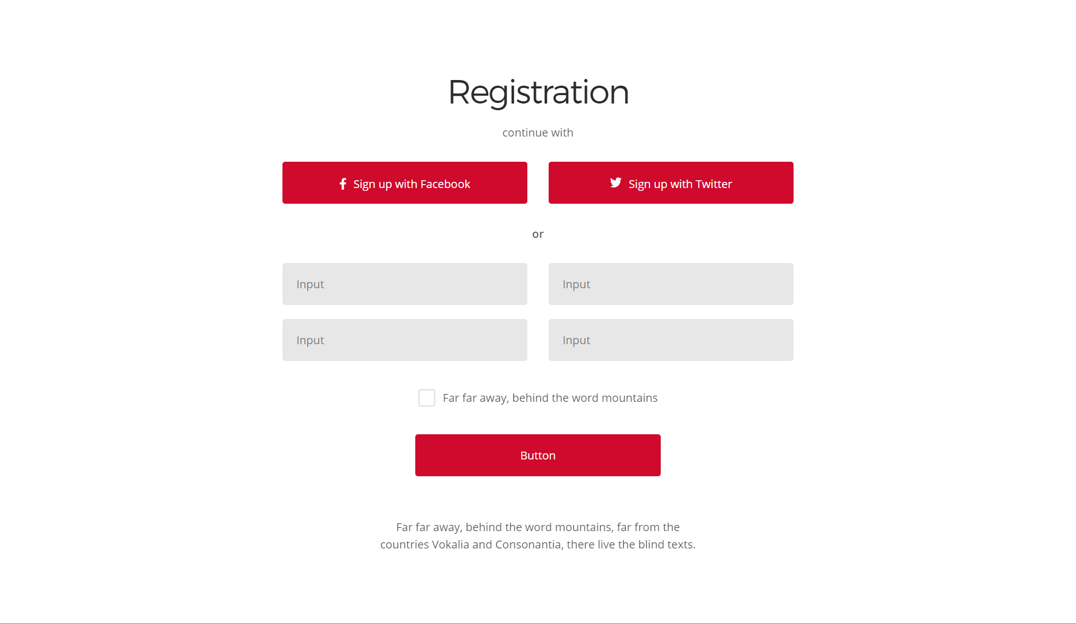Click the word "Vokalia" in the footer paragraph

pyautogui.click(x=451, y=545)
